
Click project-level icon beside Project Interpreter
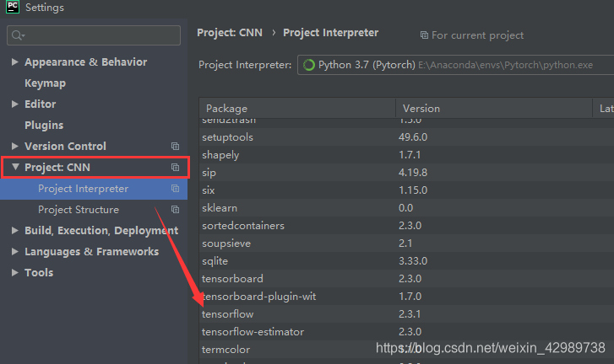[x=175, y=189]
